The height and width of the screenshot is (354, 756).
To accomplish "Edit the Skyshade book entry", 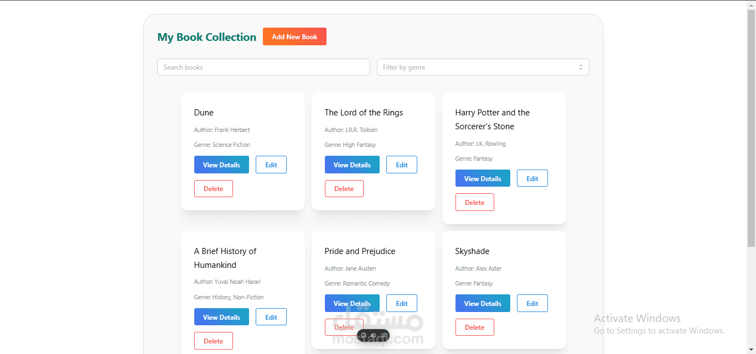I will coord(532,303).
